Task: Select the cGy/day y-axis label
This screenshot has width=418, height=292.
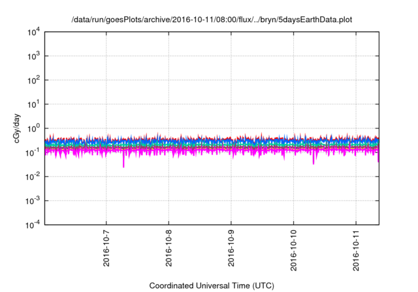Action: [17, 128]
